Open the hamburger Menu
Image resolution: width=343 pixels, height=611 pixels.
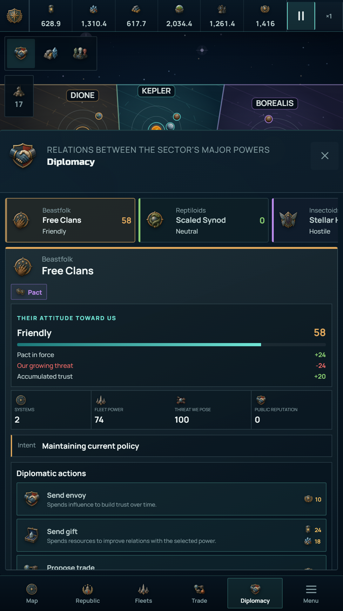click(311, 593)
